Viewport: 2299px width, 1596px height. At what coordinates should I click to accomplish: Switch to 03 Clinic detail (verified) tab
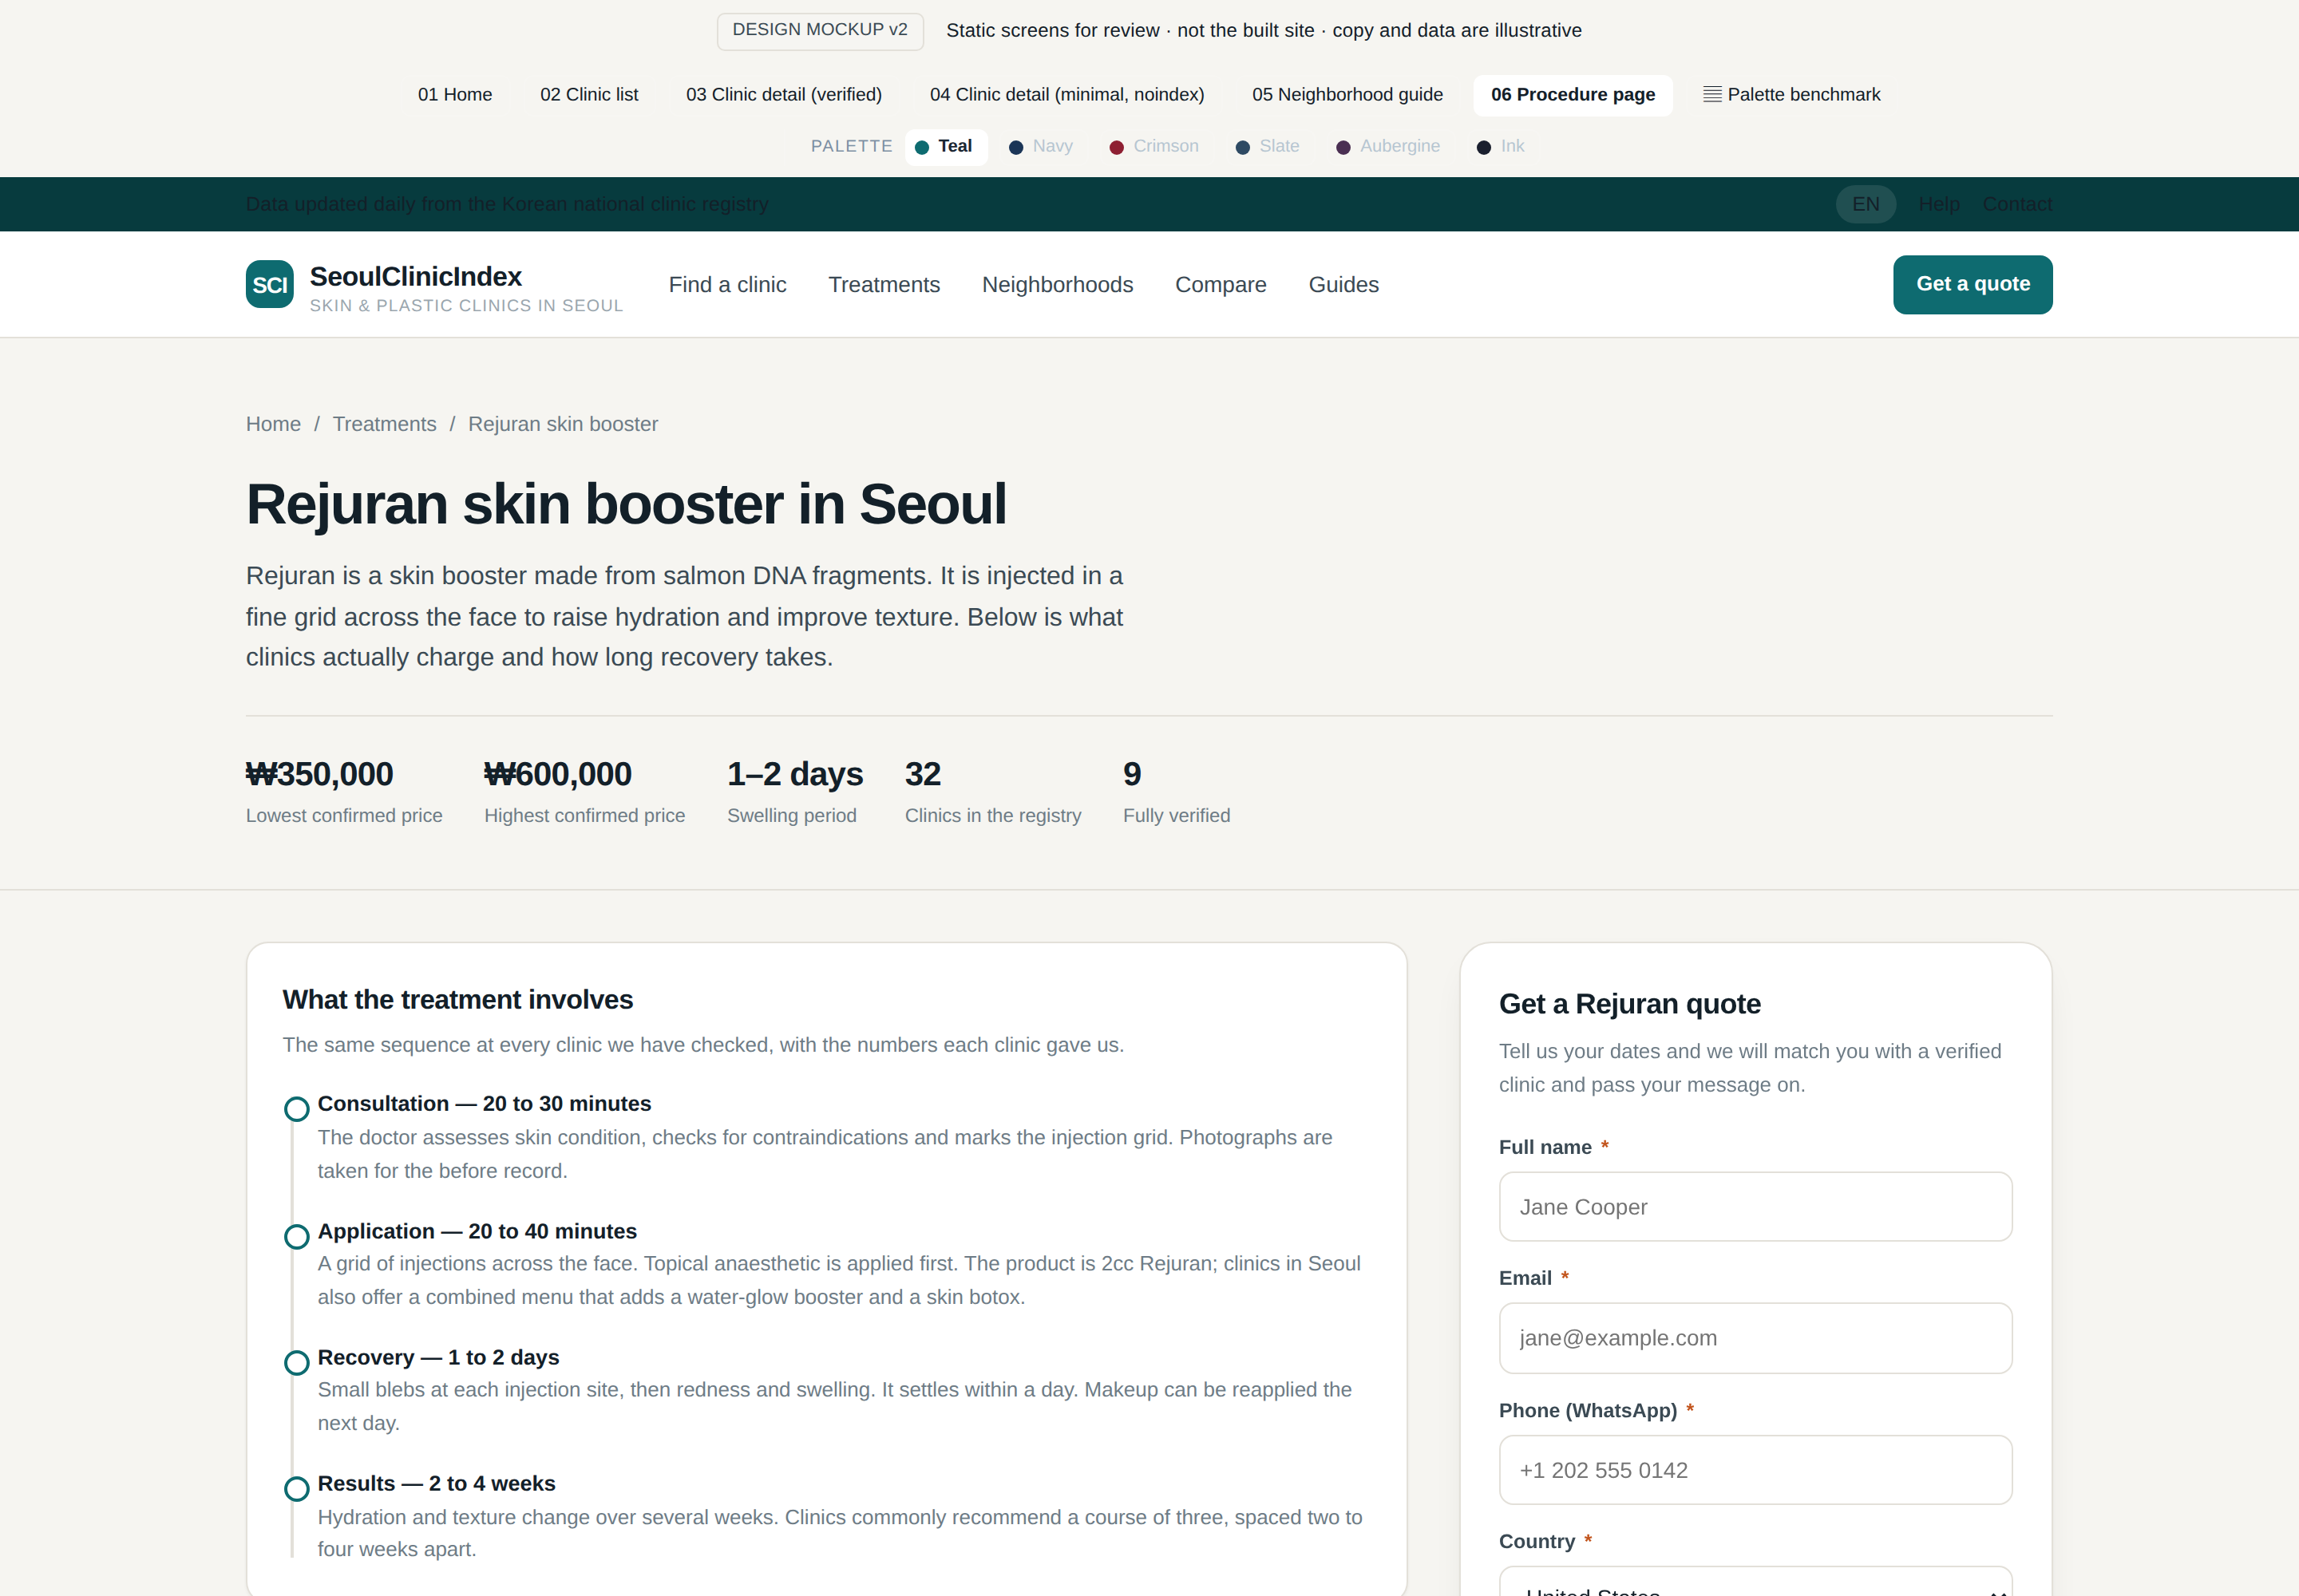point(785,95)
